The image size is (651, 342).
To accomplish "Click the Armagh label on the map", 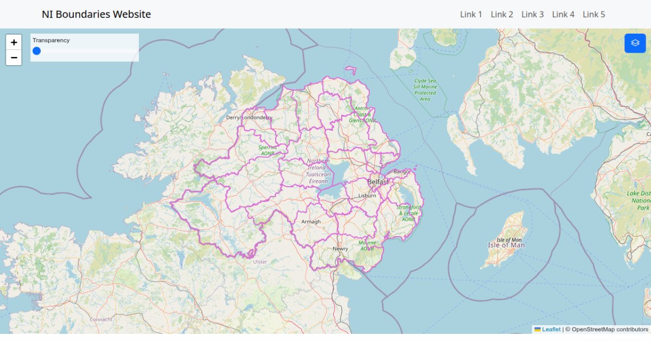I will 311,221.
